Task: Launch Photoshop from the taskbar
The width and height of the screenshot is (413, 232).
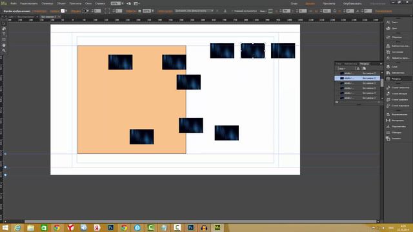Action: 110,227
